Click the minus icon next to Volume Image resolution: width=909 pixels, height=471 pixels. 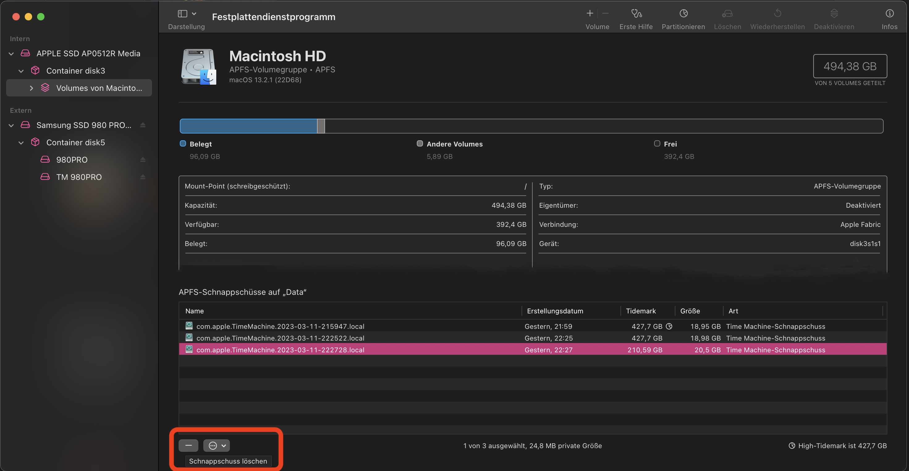point(605,13)
